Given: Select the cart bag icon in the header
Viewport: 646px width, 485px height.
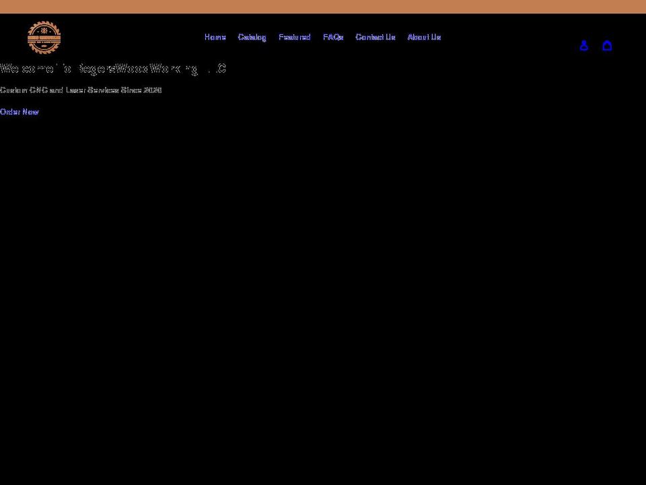Looking at the screenshot, I should click(x=608, y=45).
